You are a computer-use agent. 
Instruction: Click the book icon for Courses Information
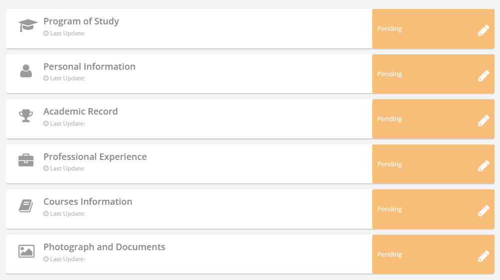26,206
